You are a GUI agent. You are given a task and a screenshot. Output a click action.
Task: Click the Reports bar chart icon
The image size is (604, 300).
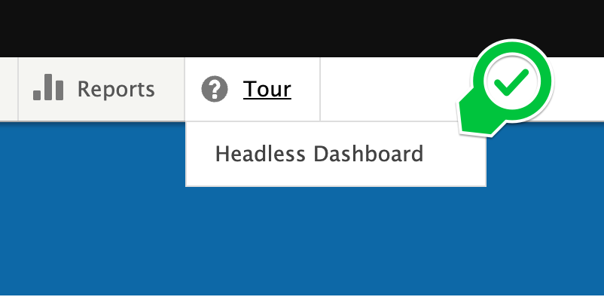point(48,87)
